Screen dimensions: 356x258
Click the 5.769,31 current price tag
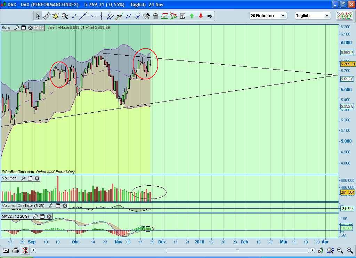click(348, 64)
